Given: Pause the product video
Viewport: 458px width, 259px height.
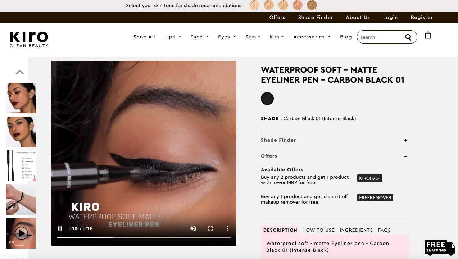Looking at the screenshot, I should [60, 228].
